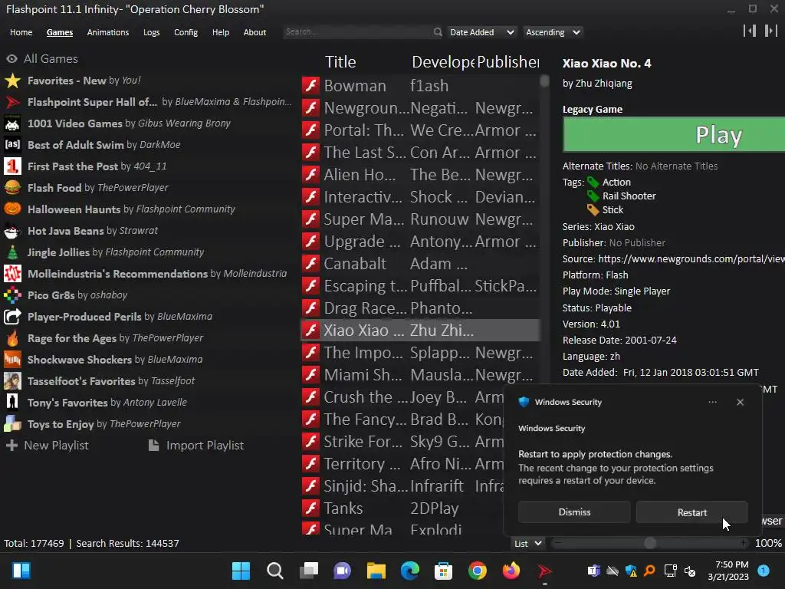Click the Flash icon beside Bowman
This screenshot has height=589, width=785.
click(311, 86)
